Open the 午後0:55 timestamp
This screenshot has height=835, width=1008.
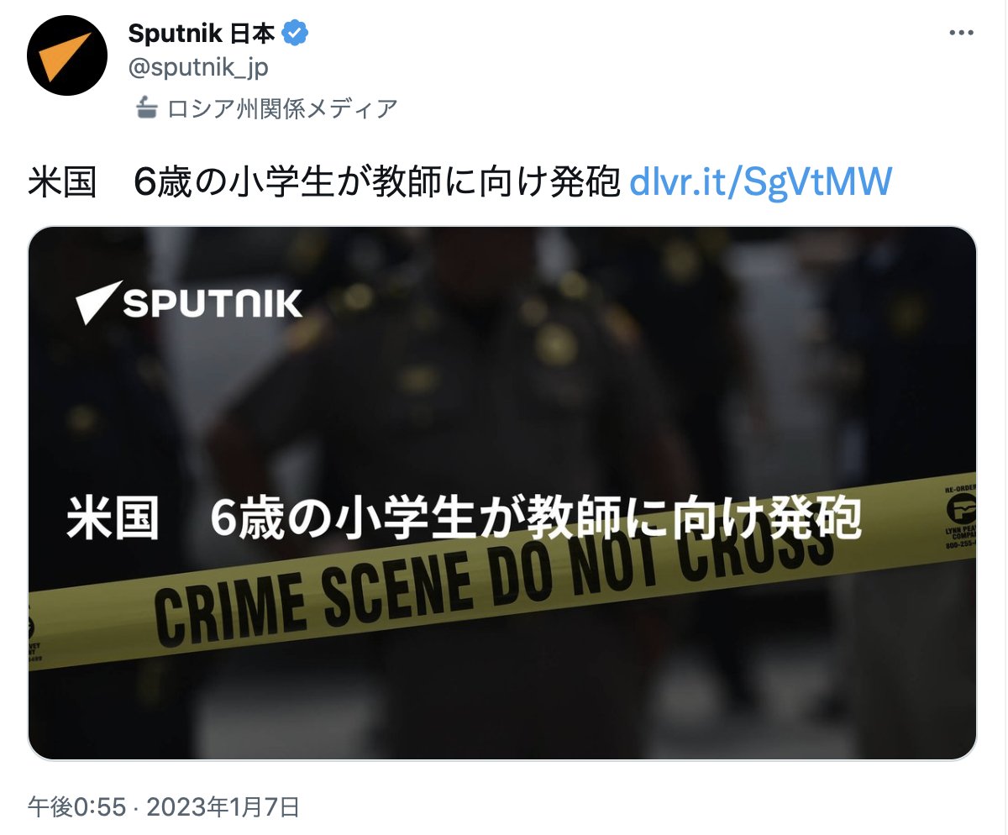tap(76, 807)
